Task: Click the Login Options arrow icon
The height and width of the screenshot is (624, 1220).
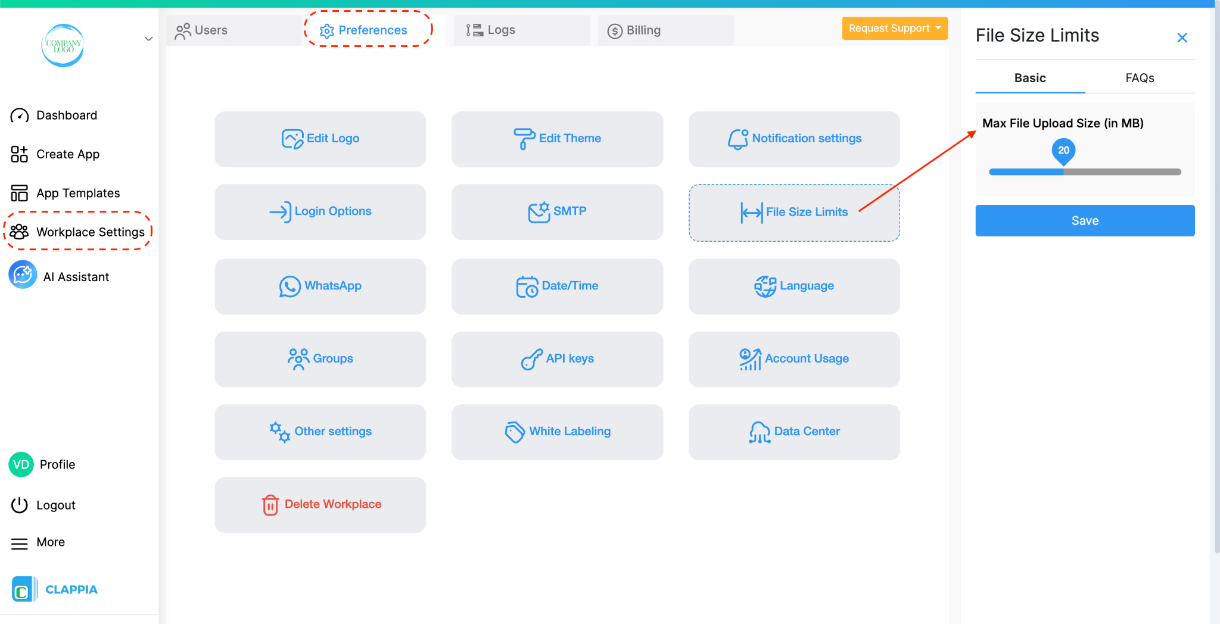Action: [x=280, y=211]
